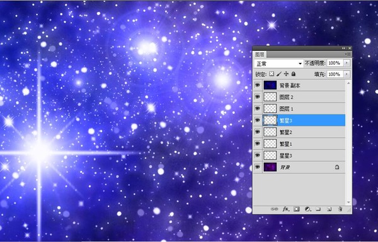Hide the 星星3 layer
The width and height of the screenshot is (378, 242).
pos(258,155)
